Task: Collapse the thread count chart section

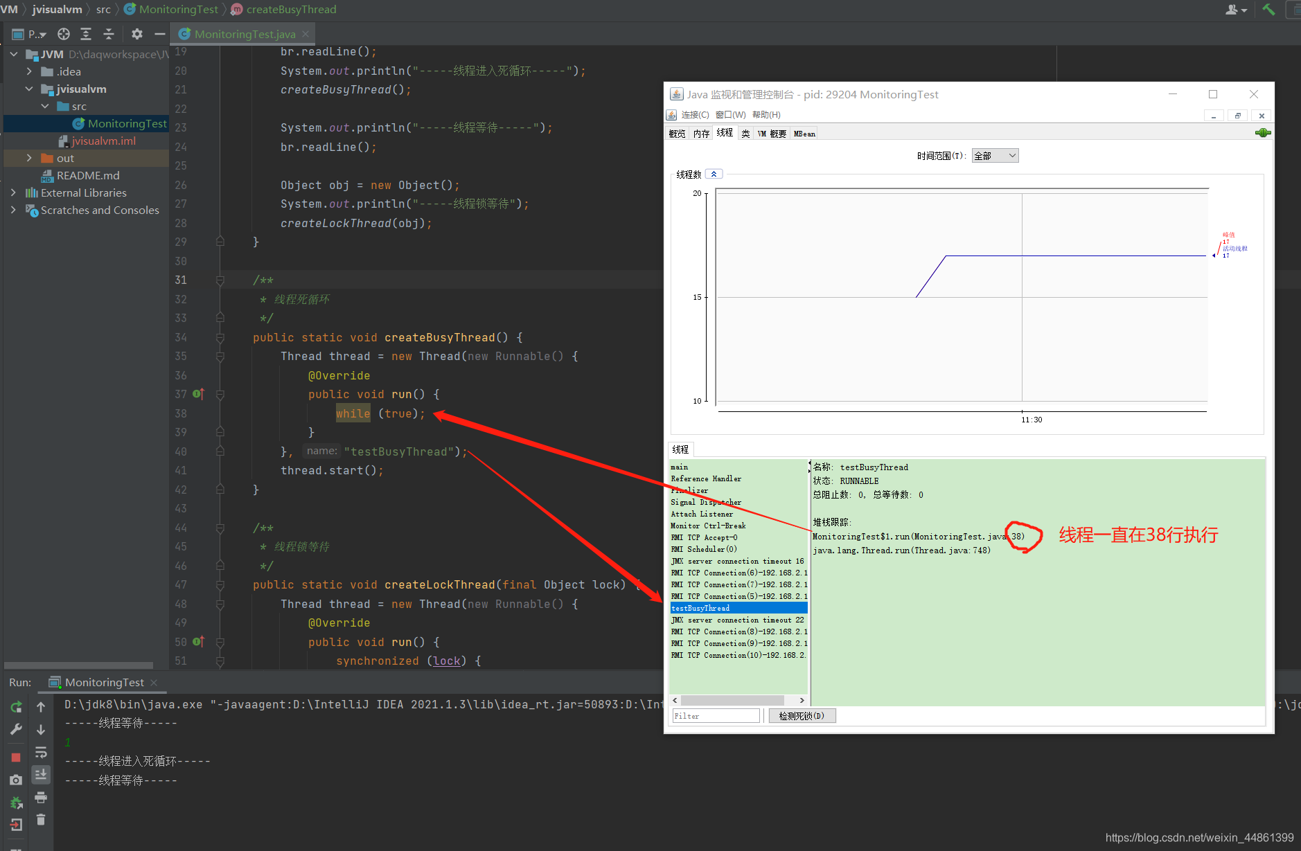Action: [714, 174]
